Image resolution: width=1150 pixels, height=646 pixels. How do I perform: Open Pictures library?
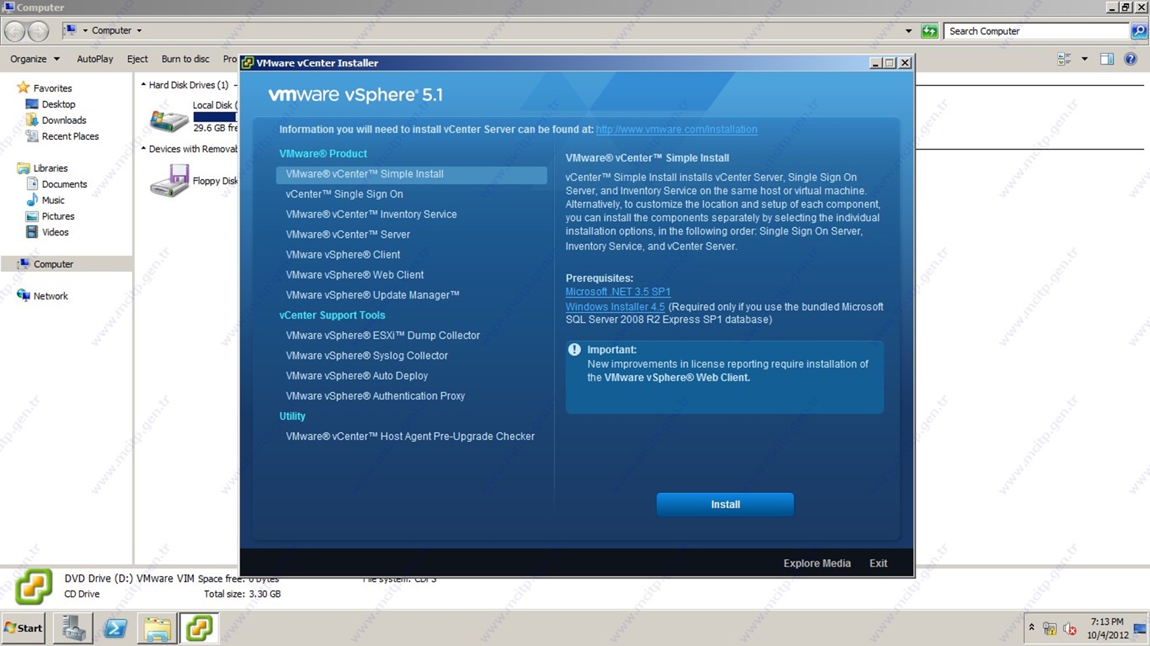coord(50,217)
